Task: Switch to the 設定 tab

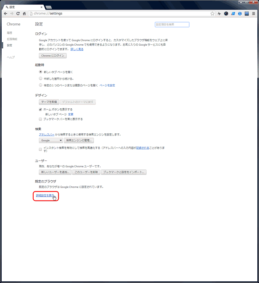Action: click(x=22, y=7)
